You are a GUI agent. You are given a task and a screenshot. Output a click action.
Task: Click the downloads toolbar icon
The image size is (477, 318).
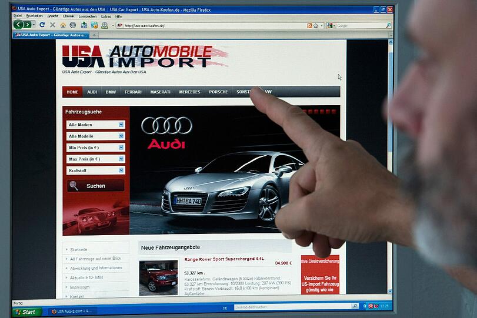tap(84, 25)
